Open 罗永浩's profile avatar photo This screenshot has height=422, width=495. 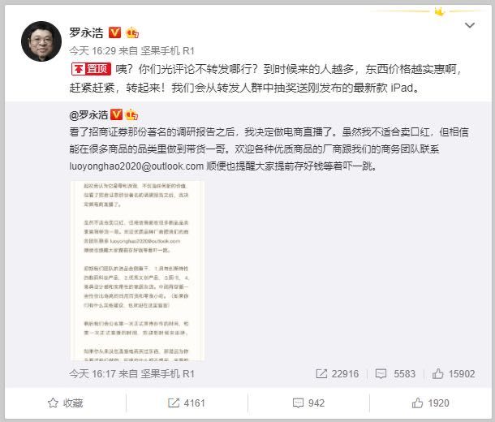(x=41, y=41)
